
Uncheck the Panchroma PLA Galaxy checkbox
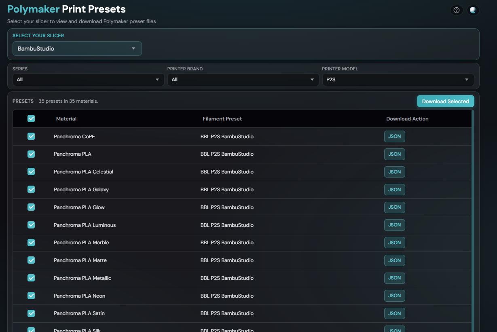31,189
